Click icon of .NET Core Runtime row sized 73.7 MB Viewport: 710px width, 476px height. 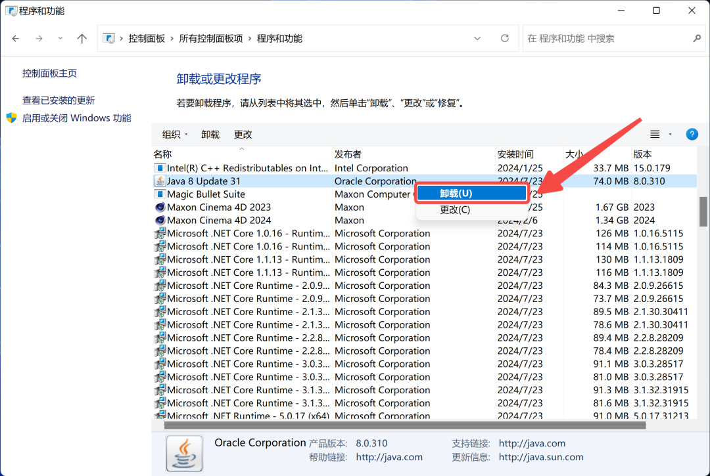(160, 299)
